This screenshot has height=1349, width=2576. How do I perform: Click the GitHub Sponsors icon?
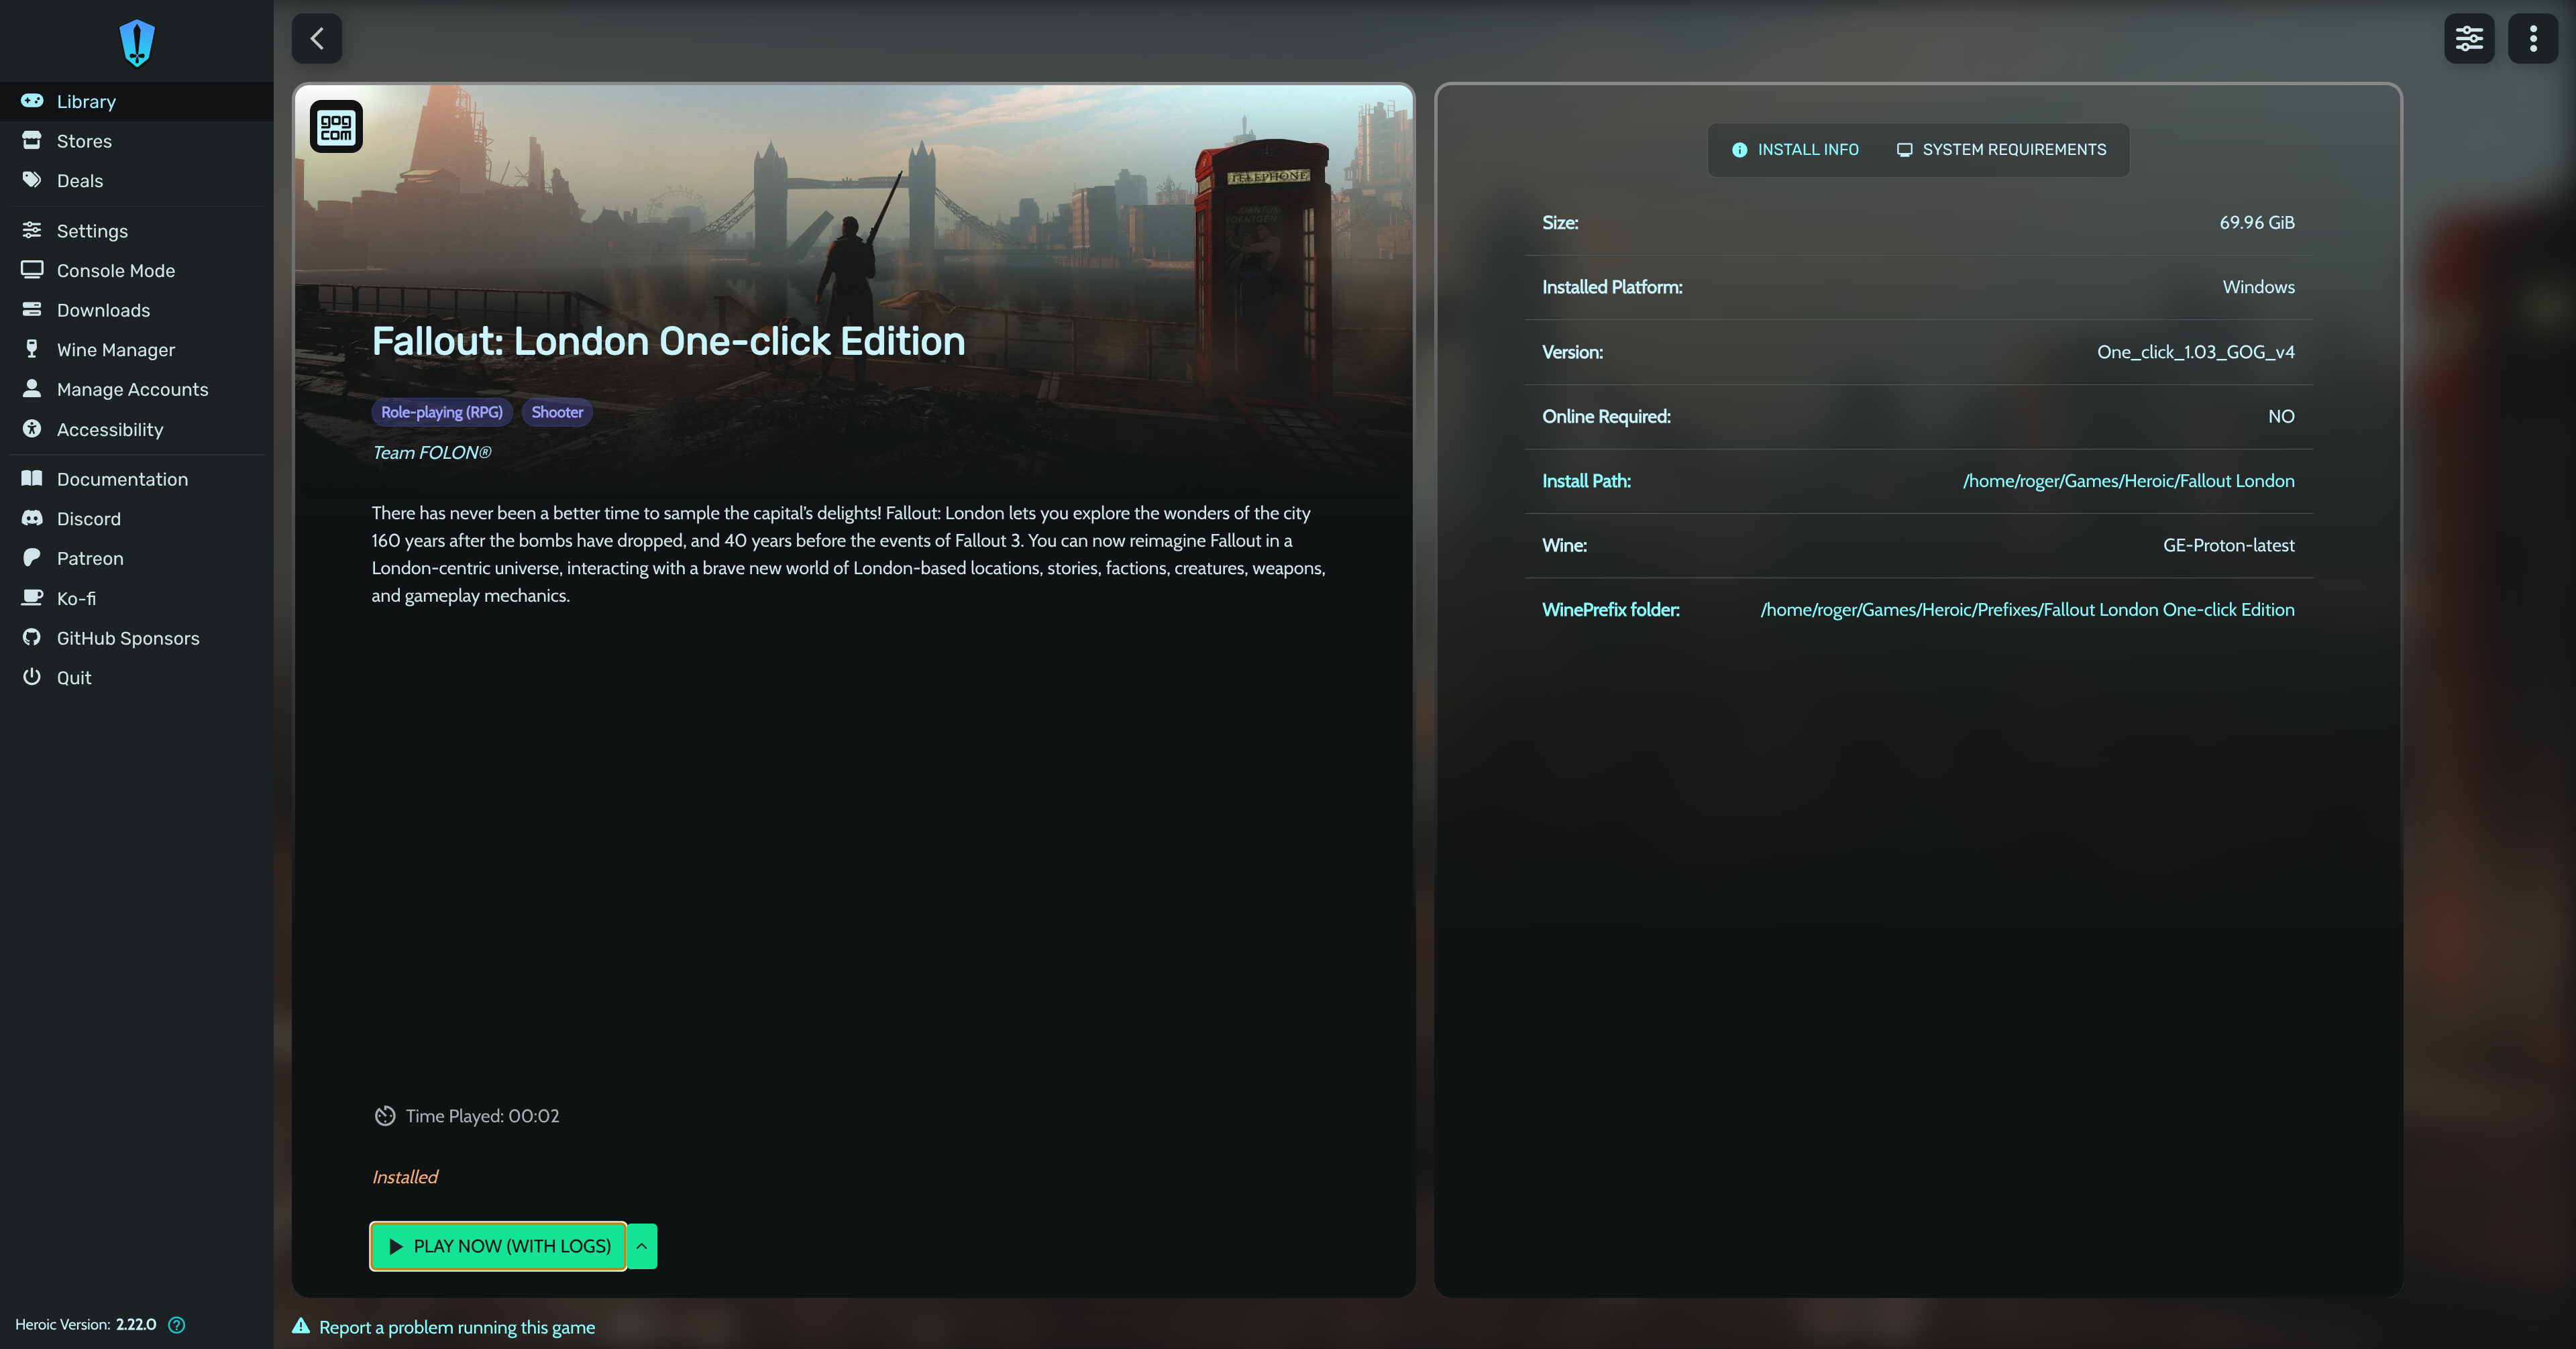click(32, 637)
